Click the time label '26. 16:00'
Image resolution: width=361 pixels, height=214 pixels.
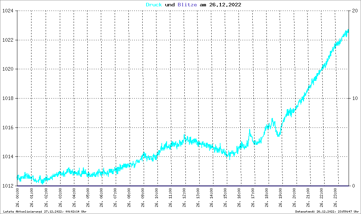point(239,197)
